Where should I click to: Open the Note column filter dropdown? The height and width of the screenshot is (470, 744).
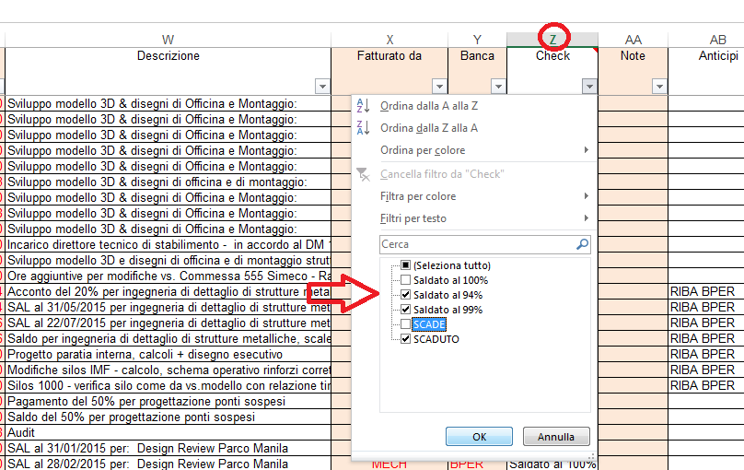pyautogui.click(x=659, y=87)
